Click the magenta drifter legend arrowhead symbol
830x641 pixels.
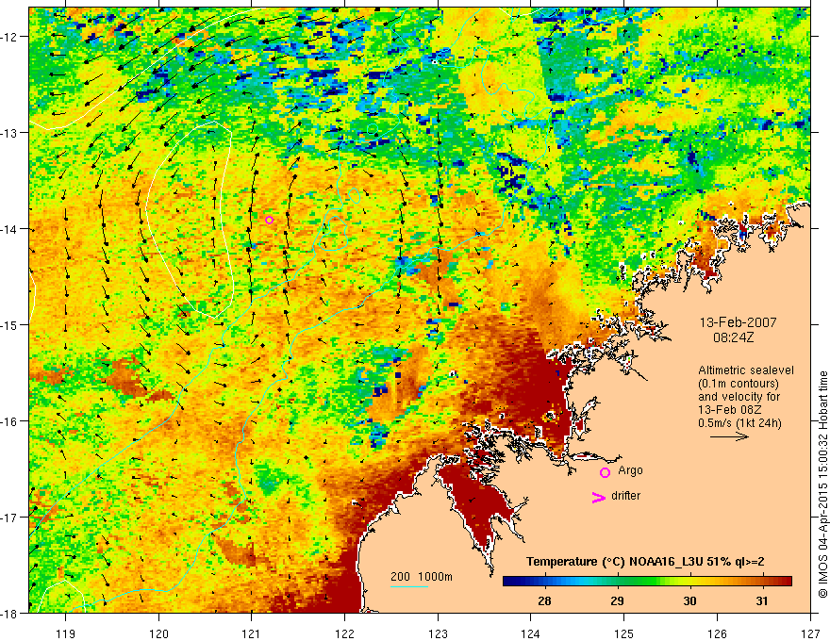click(598, 497)
